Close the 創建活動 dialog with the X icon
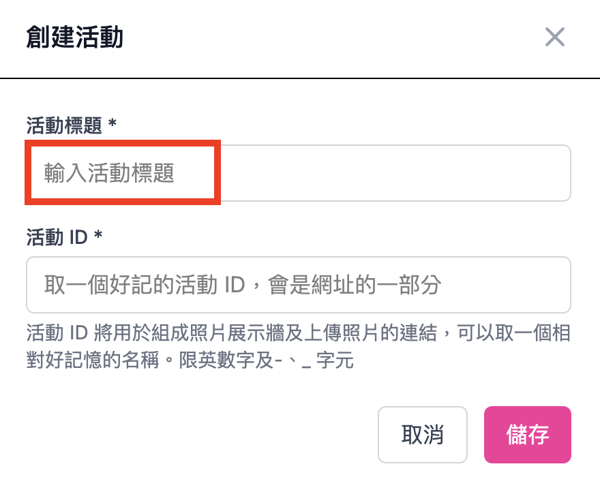The width and height of the screenshot is (600, 492). coord(555,37)
